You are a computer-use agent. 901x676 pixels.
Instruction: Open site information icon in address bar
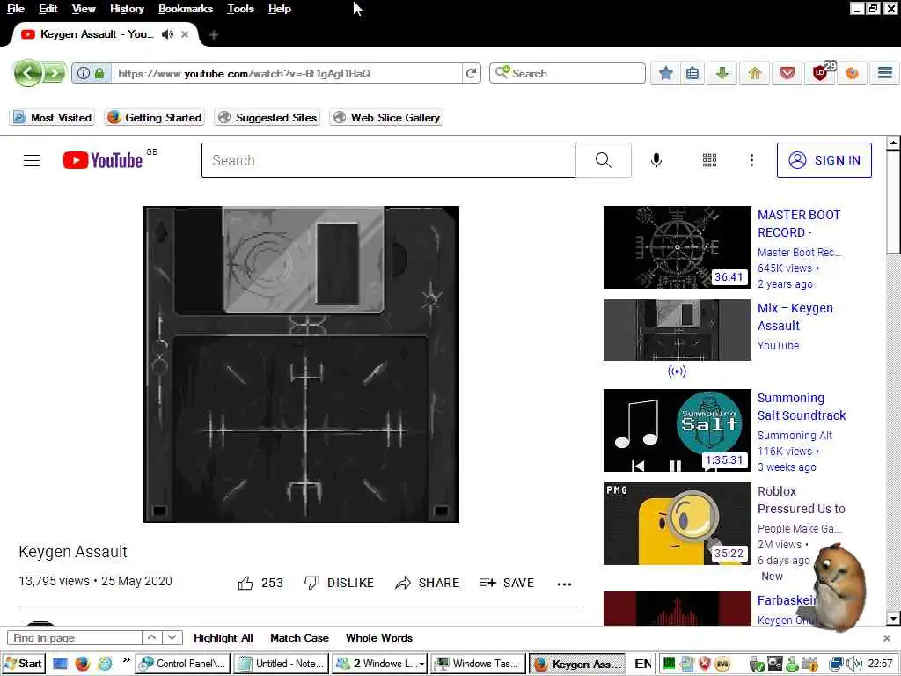[84, 74]
